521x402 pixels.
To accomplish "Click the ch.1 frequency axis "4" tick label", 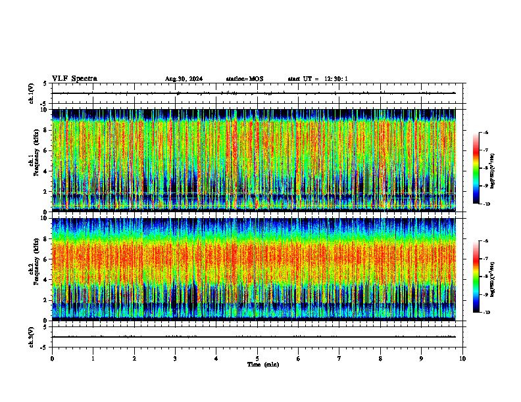I will (46, 171).
